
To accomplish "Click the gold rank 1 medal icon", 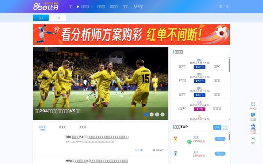I will point(175,139).
